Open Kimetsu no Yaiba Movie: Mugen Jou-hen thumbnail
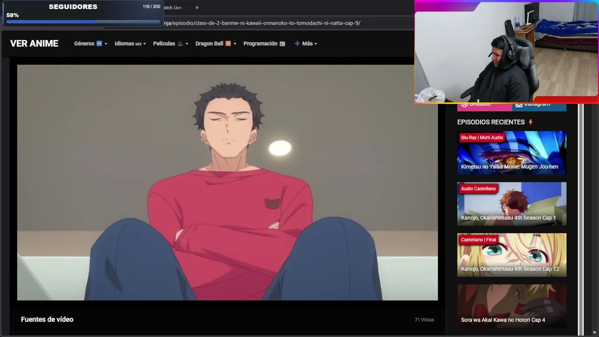 click(x=511, y=153)
